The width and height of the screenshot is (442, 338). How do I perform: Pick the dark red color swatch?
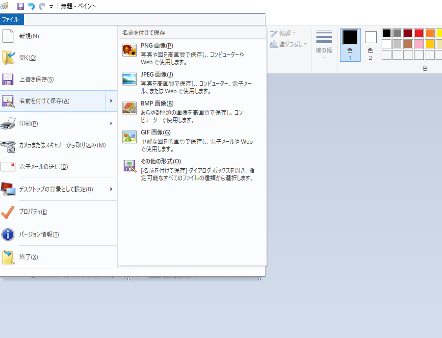(x=408, y=33)
